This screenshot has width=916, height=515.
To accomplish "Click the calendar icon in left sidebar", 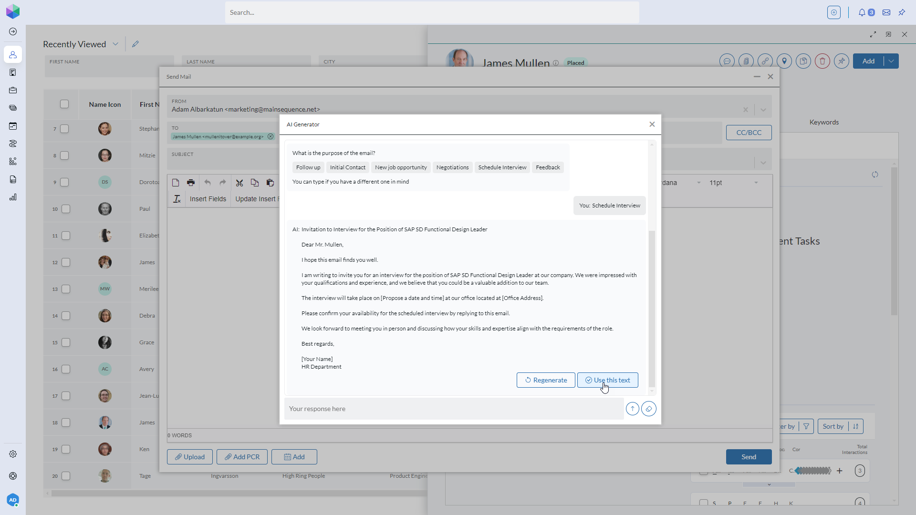I will click(x=13, y=126).
